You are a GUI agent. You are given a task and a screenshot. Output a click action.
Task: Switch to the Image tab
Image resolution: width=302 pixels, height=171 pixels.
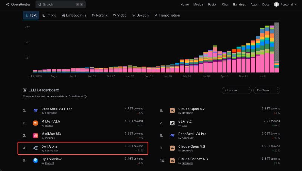[49, 15]
